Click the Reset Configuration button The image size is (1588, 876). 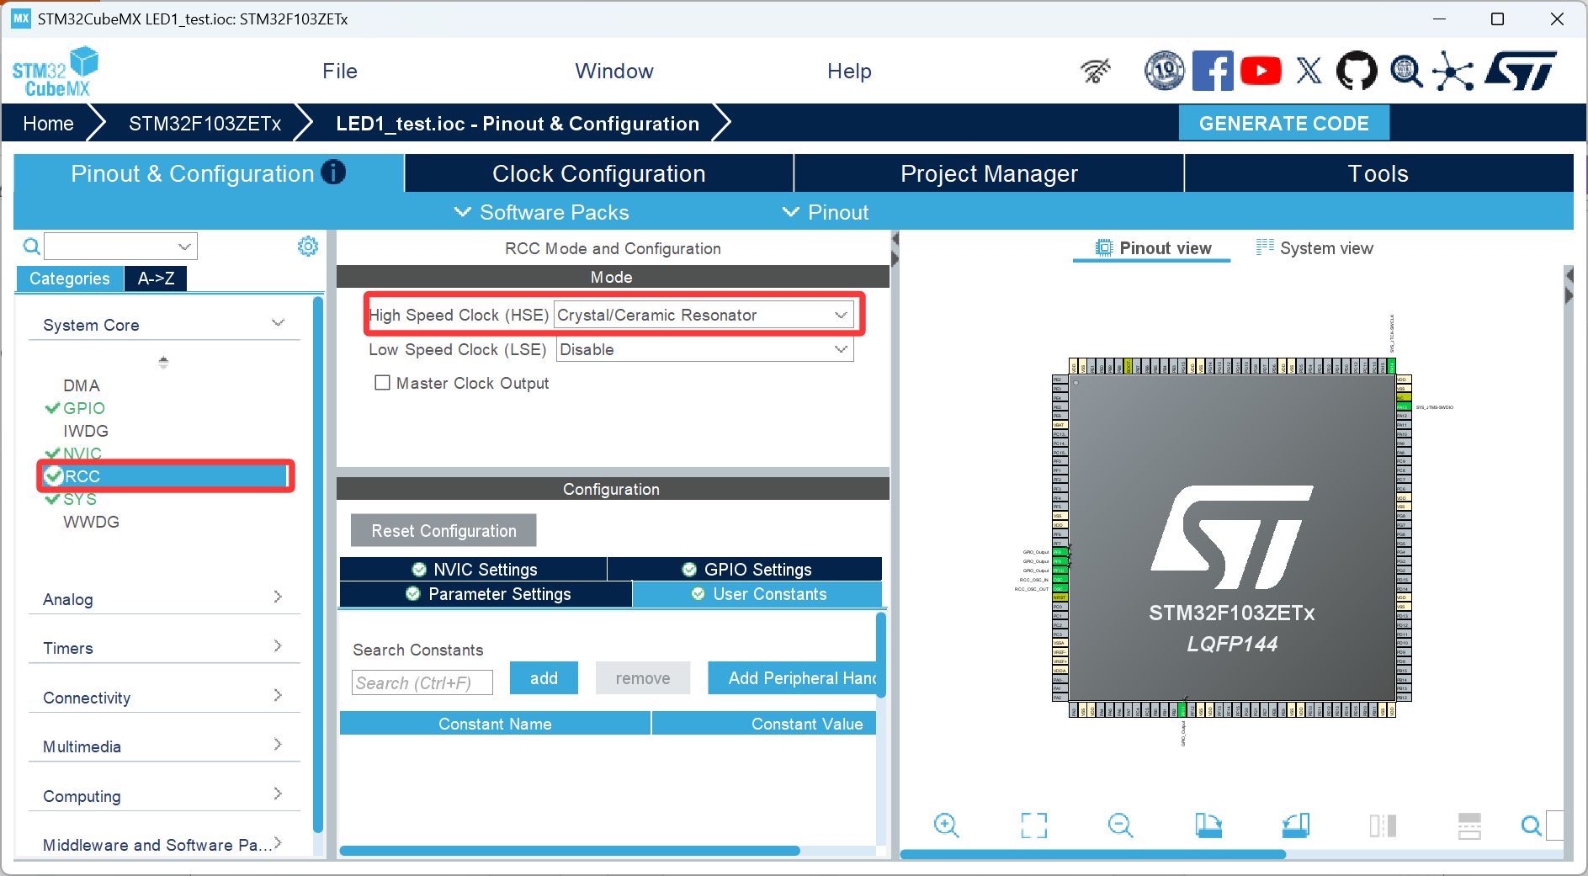(443, 531)
